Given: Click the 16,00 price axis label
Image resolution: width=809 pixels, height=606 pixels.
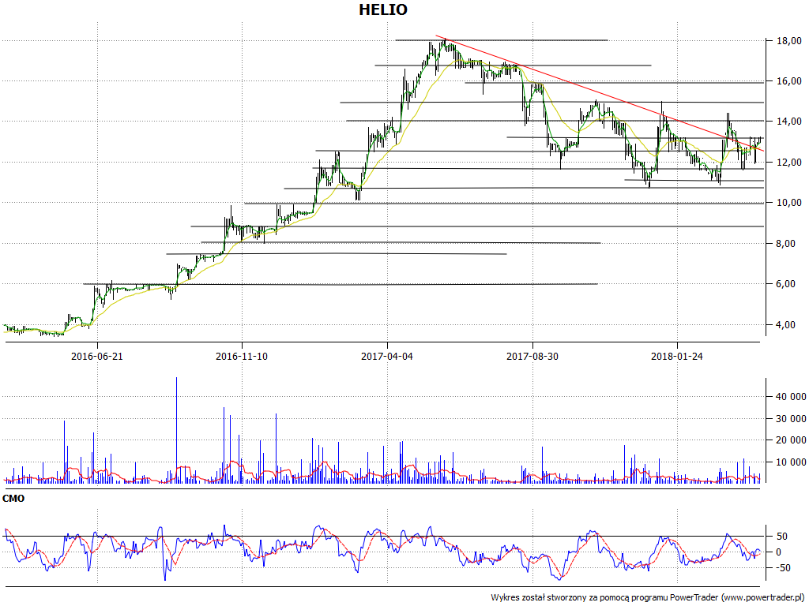Looking at the screenshot, I should pos(789,81).
